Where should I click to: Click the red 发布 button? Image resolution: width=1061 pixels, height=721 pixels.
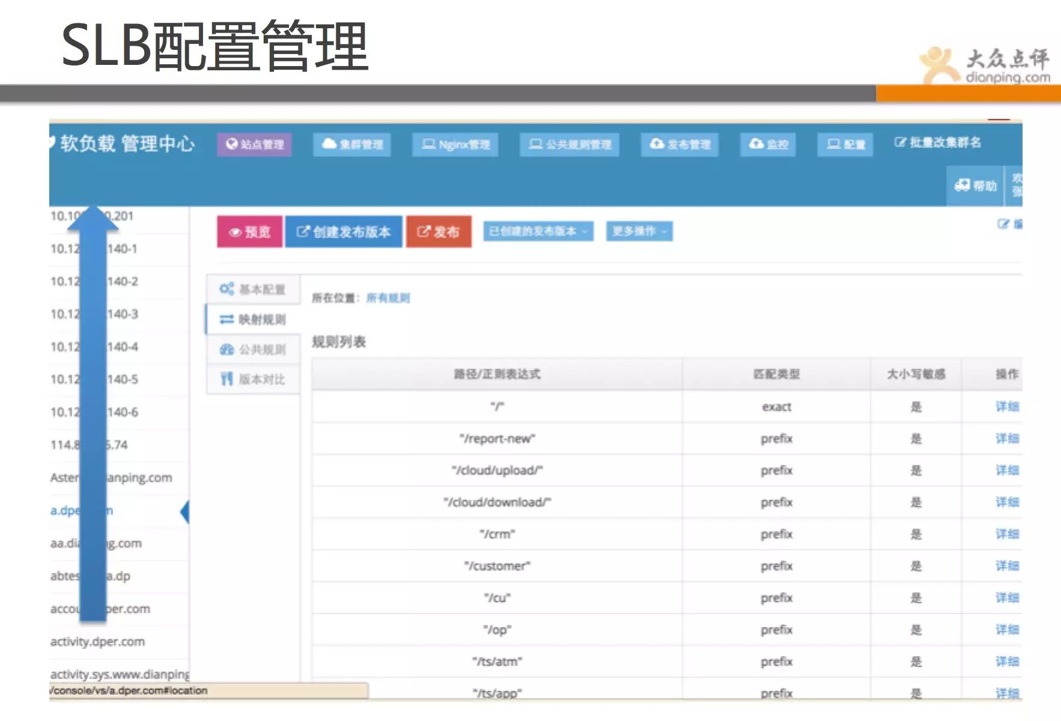tap(439, 231)
